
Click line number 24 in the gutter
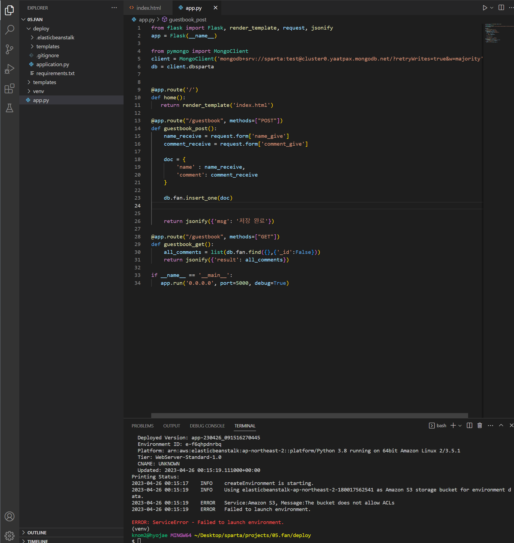tap(137, 206)
